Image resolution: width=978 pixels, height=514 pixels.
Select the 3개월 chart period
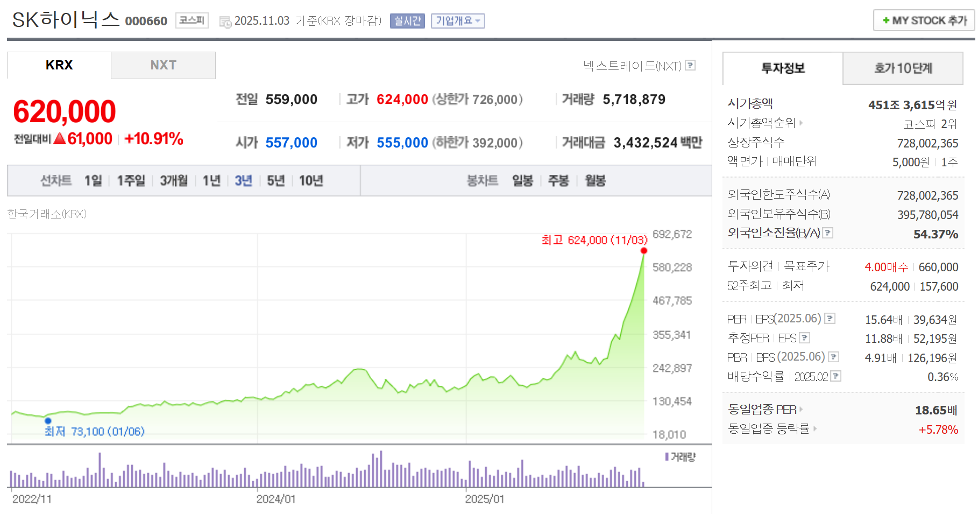tap(174, 181)
